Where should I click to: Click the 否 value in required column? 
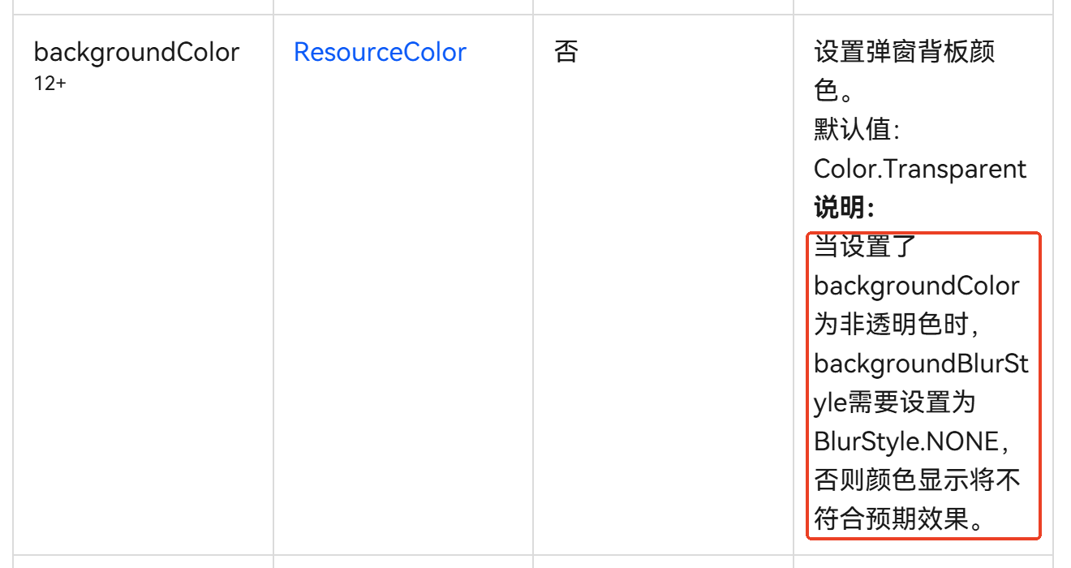pos(566,53)
